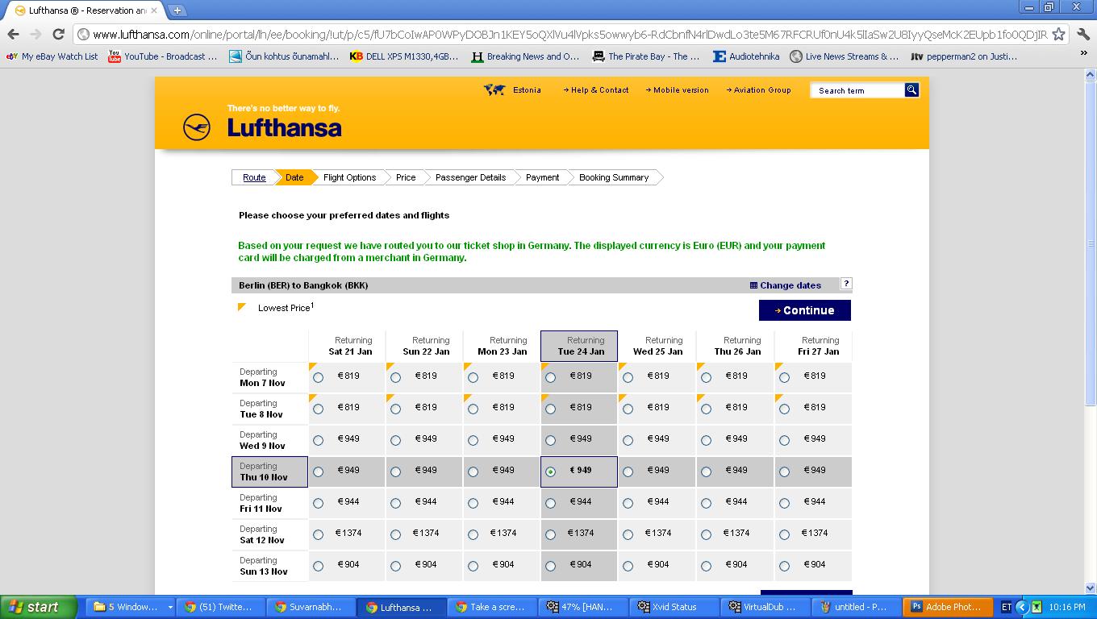Click the Search term input field
The height and width of the screenshot is (619, 1097).
click(x=857, y=90)
